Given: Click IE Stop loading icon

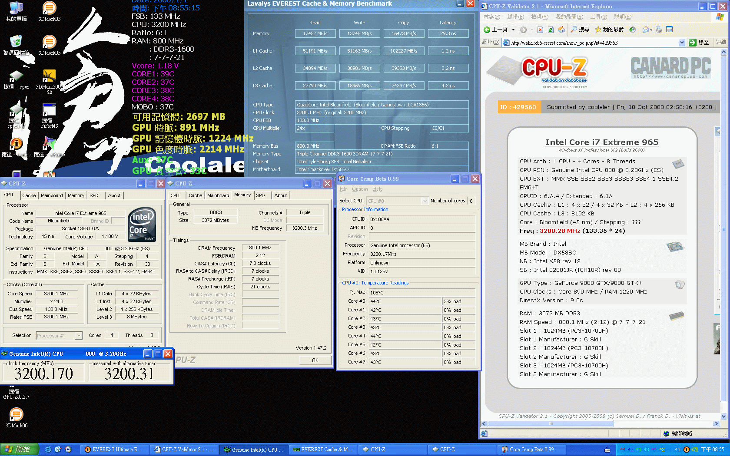Looking at the screenshot, I should click(x=540, y=30).
